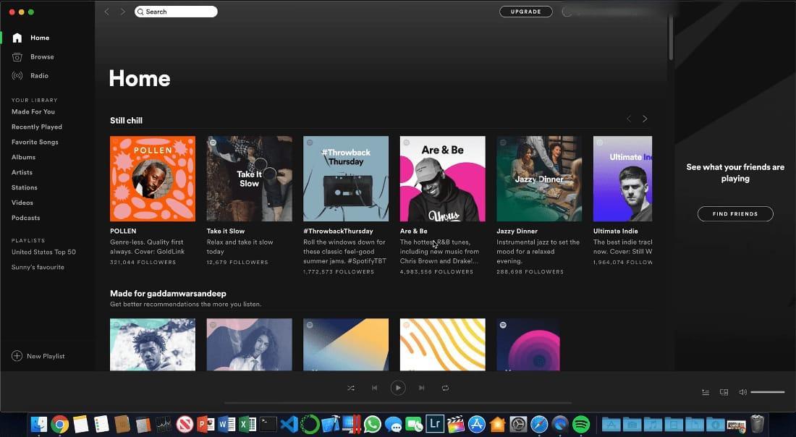Open Microsoft Word from the dock
796x437 pixels.
tap(226, 424)
